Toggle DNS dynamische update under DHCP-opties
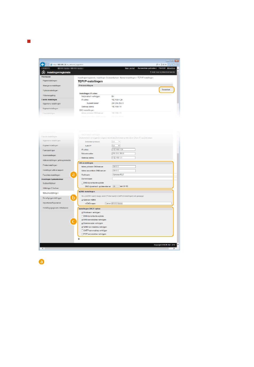The width and height of the screenshot is (254, 367). [82, 216]
